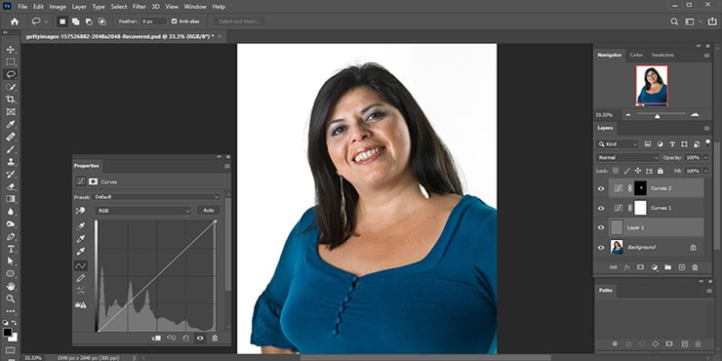This screenshot has height=361, width=722.
Task: Adjust the Navigator zoom slider
Action: [657, 116]
